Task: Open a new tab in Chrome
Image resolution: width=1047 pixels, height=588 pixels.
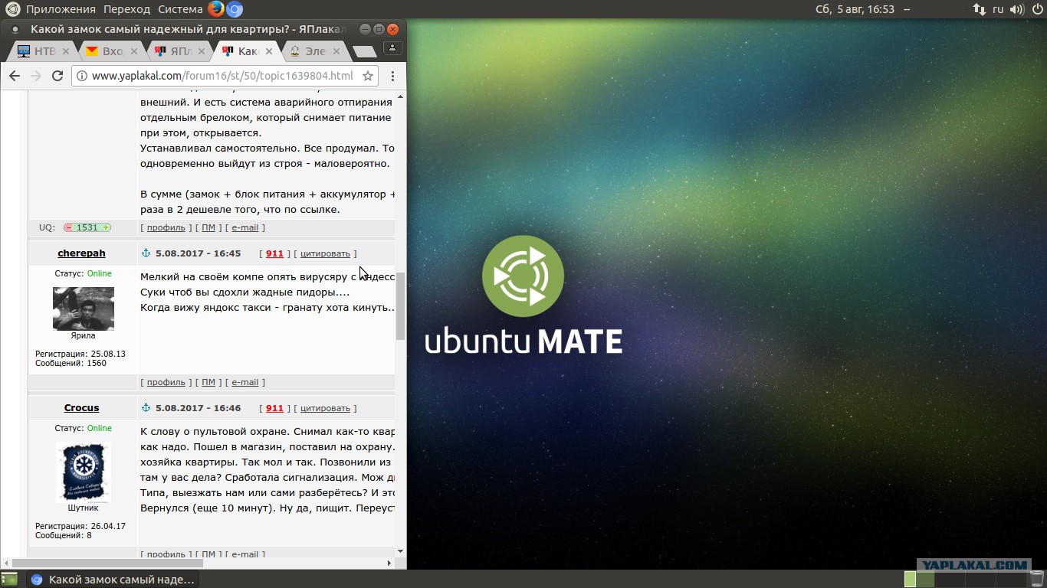Action: pyautogui.click(x=364, y=51)
